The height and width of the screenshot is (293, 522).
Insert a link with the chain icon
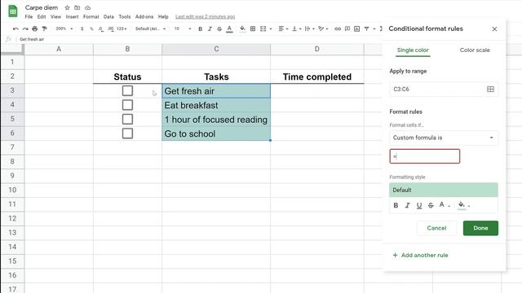click(x=338, y=29)
